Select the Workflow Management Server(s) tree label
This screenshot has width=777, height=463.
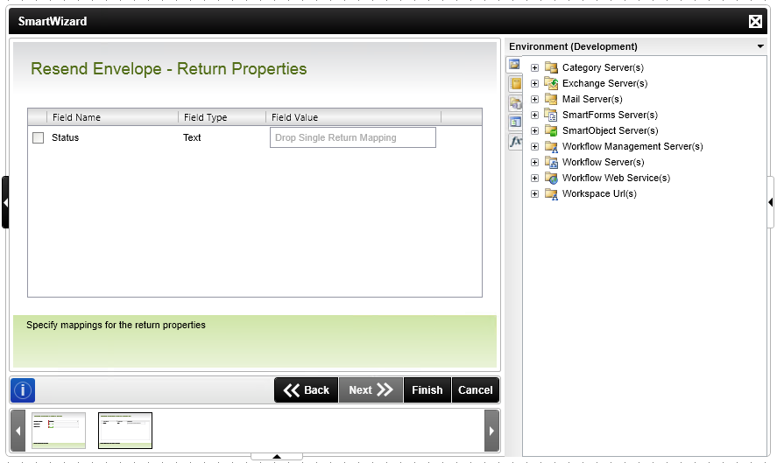coord(632,146)
